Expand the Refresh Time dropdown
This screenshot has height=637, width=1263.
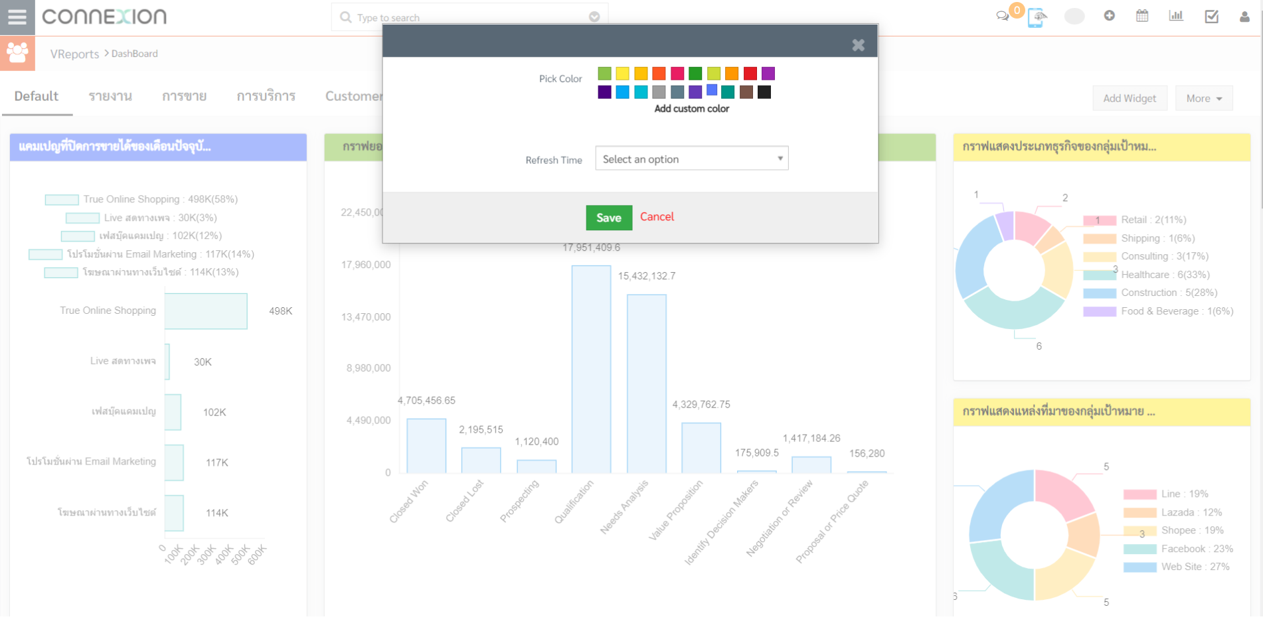pos(691,159)
